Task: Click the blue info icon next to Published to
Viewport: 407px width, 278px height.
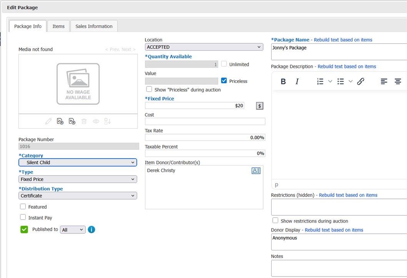Action: 91,230
